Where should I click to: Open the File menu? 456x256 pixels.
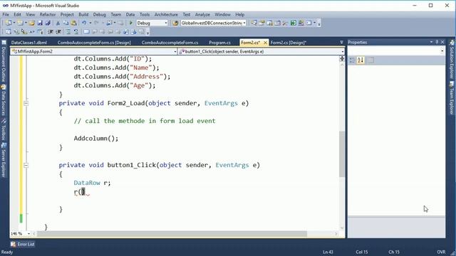(6, 14)
